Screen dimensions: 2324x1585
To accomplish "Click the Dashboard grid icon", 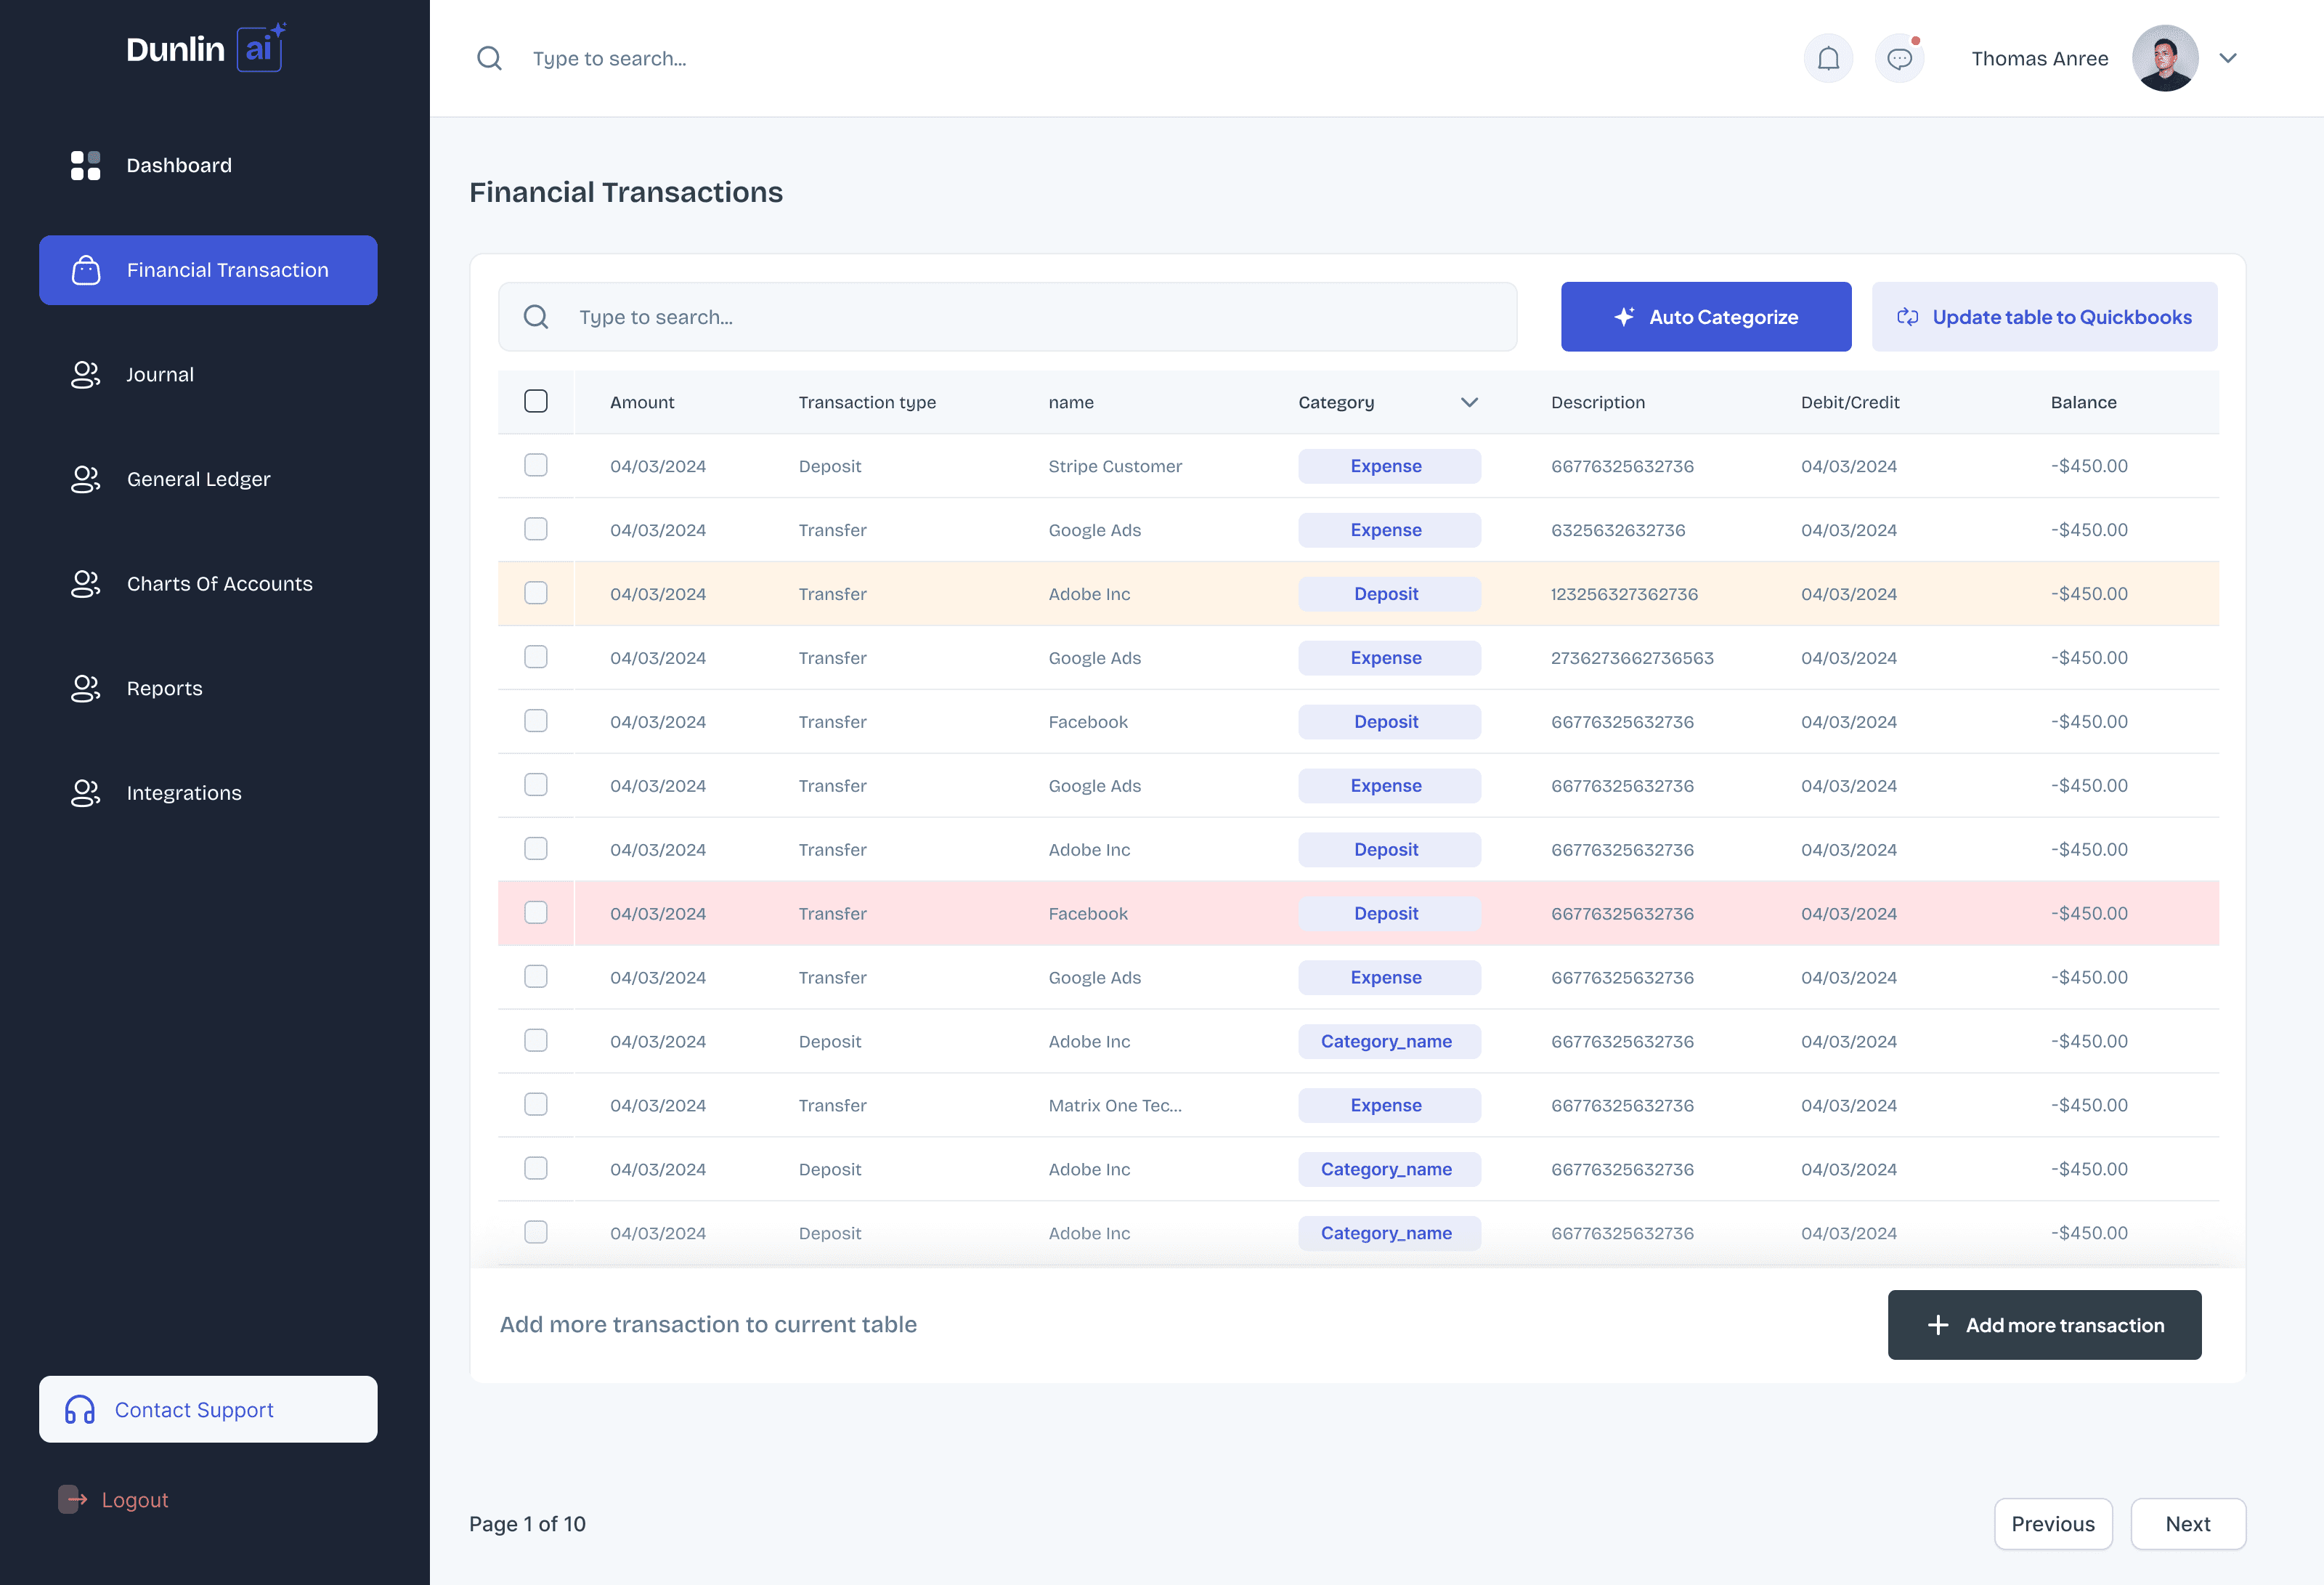I will pyautogui.click(x=86, y=165).
